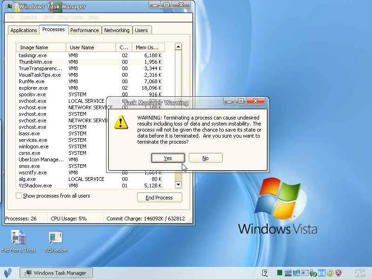Click the yellow round tray icon
Viewport: 372px width, 279px height.
pos(330,273)
